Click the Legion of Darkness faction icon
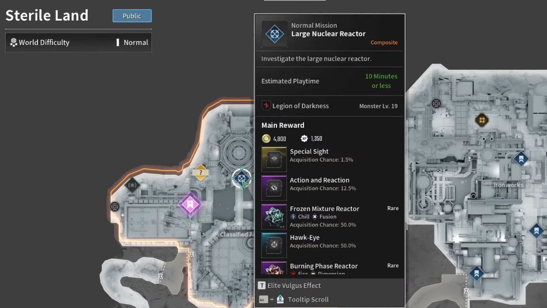 266,106
